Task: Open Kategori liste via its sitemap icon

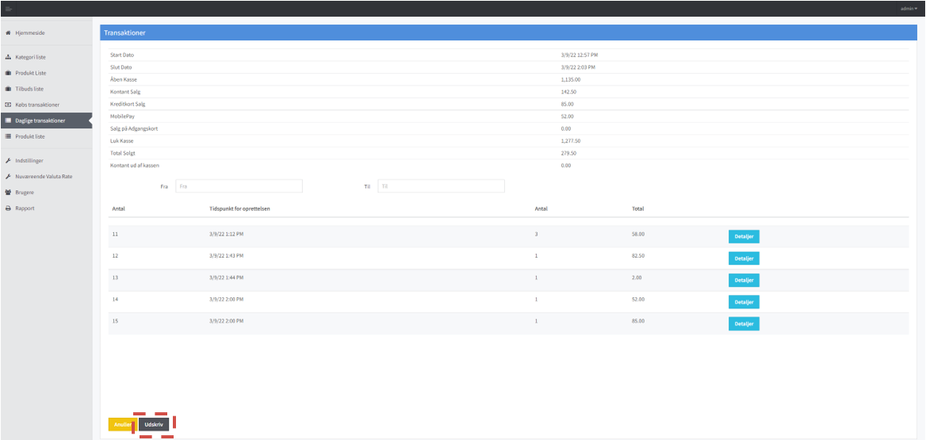Action: [8, 57]
